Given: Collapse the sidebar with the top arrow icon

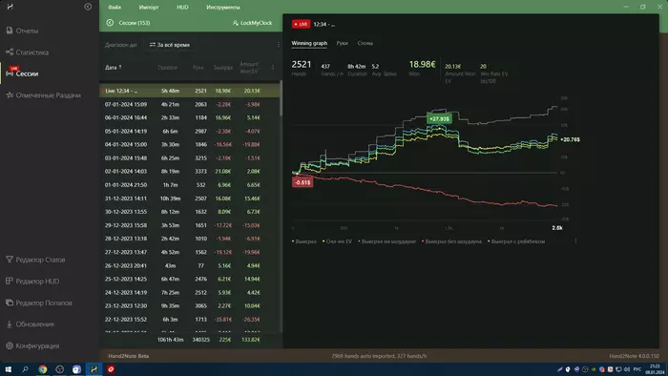Looking at the screenshot, I should click(88, 7).
